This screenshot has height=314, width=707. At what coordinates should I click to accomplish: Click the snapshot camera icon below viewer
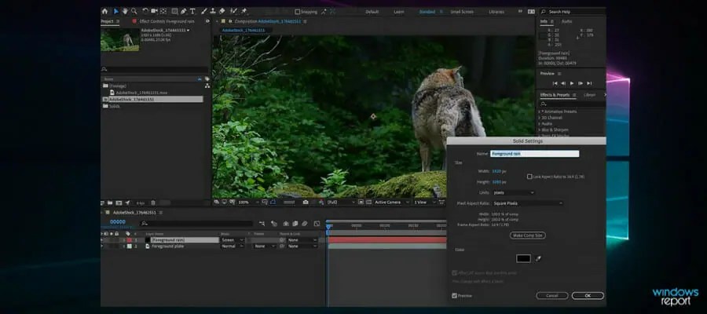pos(306,202)
